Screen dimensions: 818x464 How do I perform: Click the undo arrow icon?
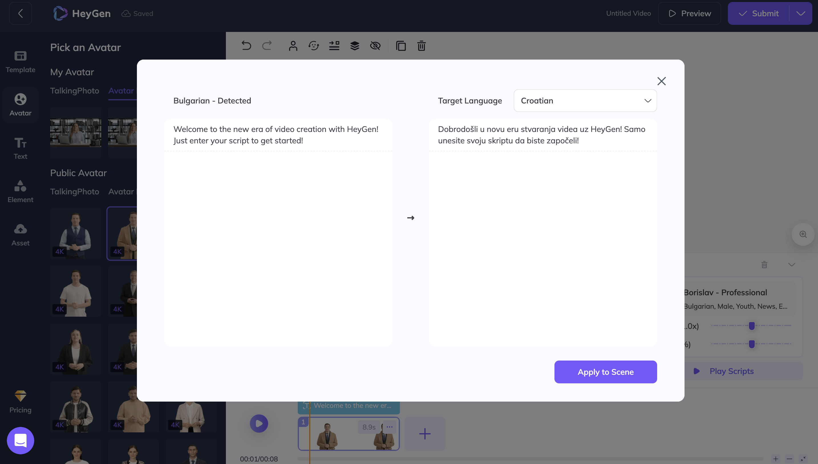pyautogui.click(x=246, y=46)
